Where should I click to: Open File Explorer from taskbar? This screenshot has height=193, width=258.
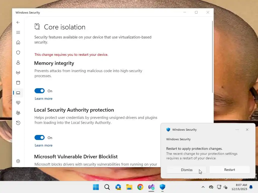pyautogui.click(x=129, y=187)
